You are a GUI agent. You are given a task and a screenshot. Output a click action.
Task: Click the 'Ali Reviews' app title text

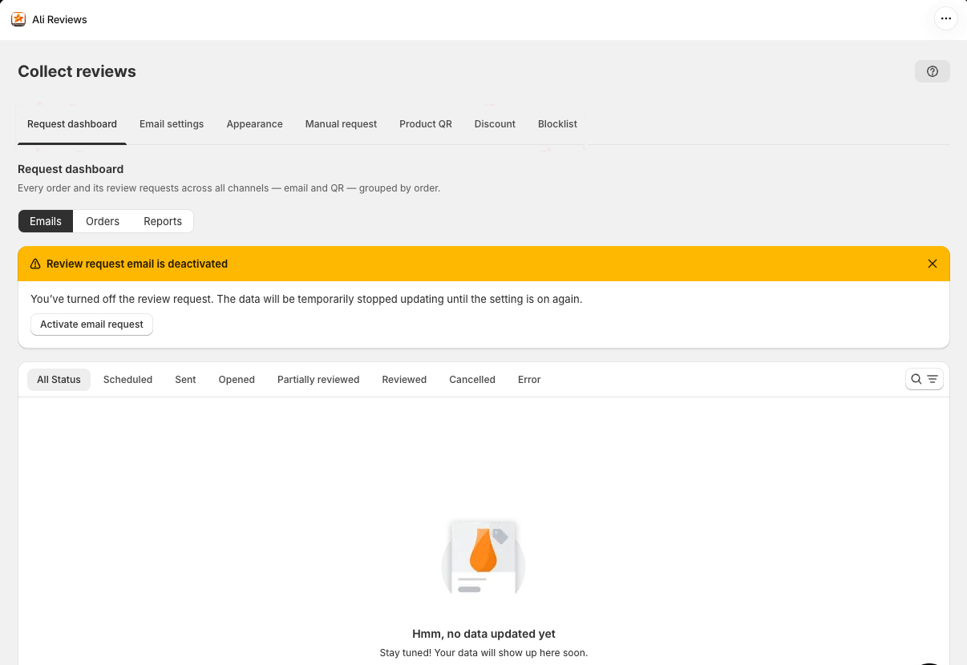tap(59, 19)
